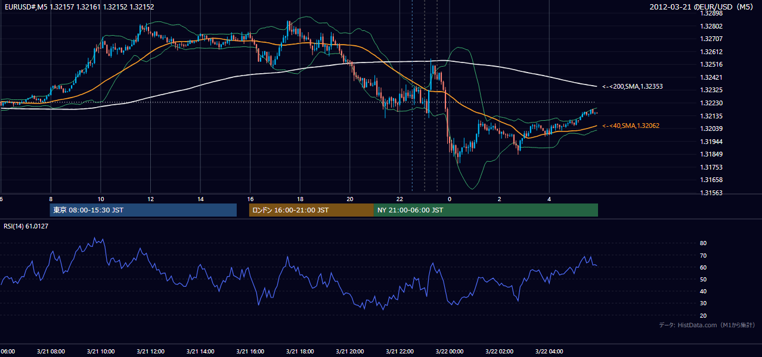Screen dimensions: 762x357
Task: Click price axis value 1.32039
Action: 712,129
